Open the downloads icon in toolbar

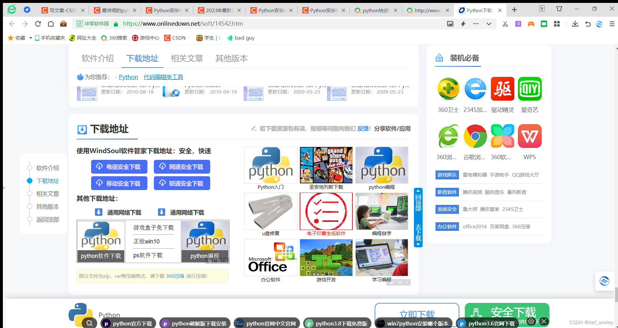pos(575,24)
